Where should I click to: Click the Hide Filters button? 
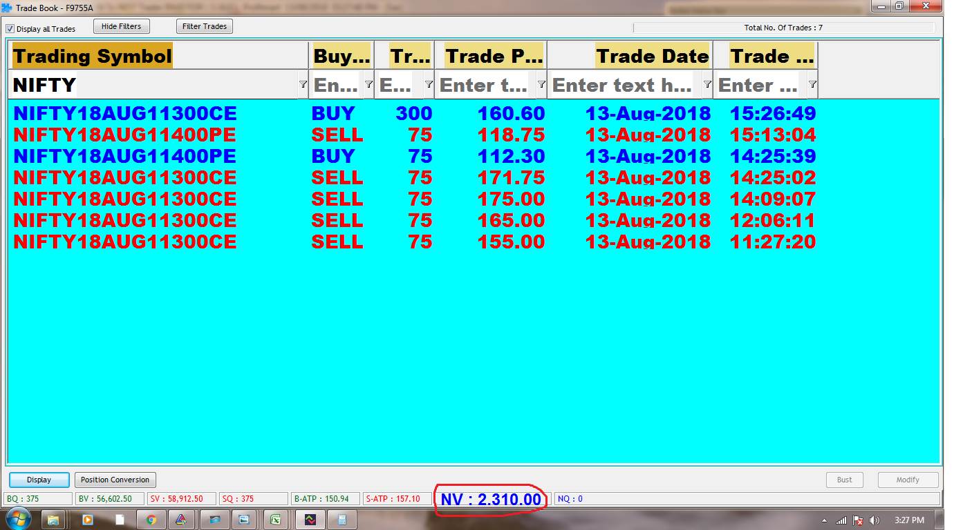[121, 26]
